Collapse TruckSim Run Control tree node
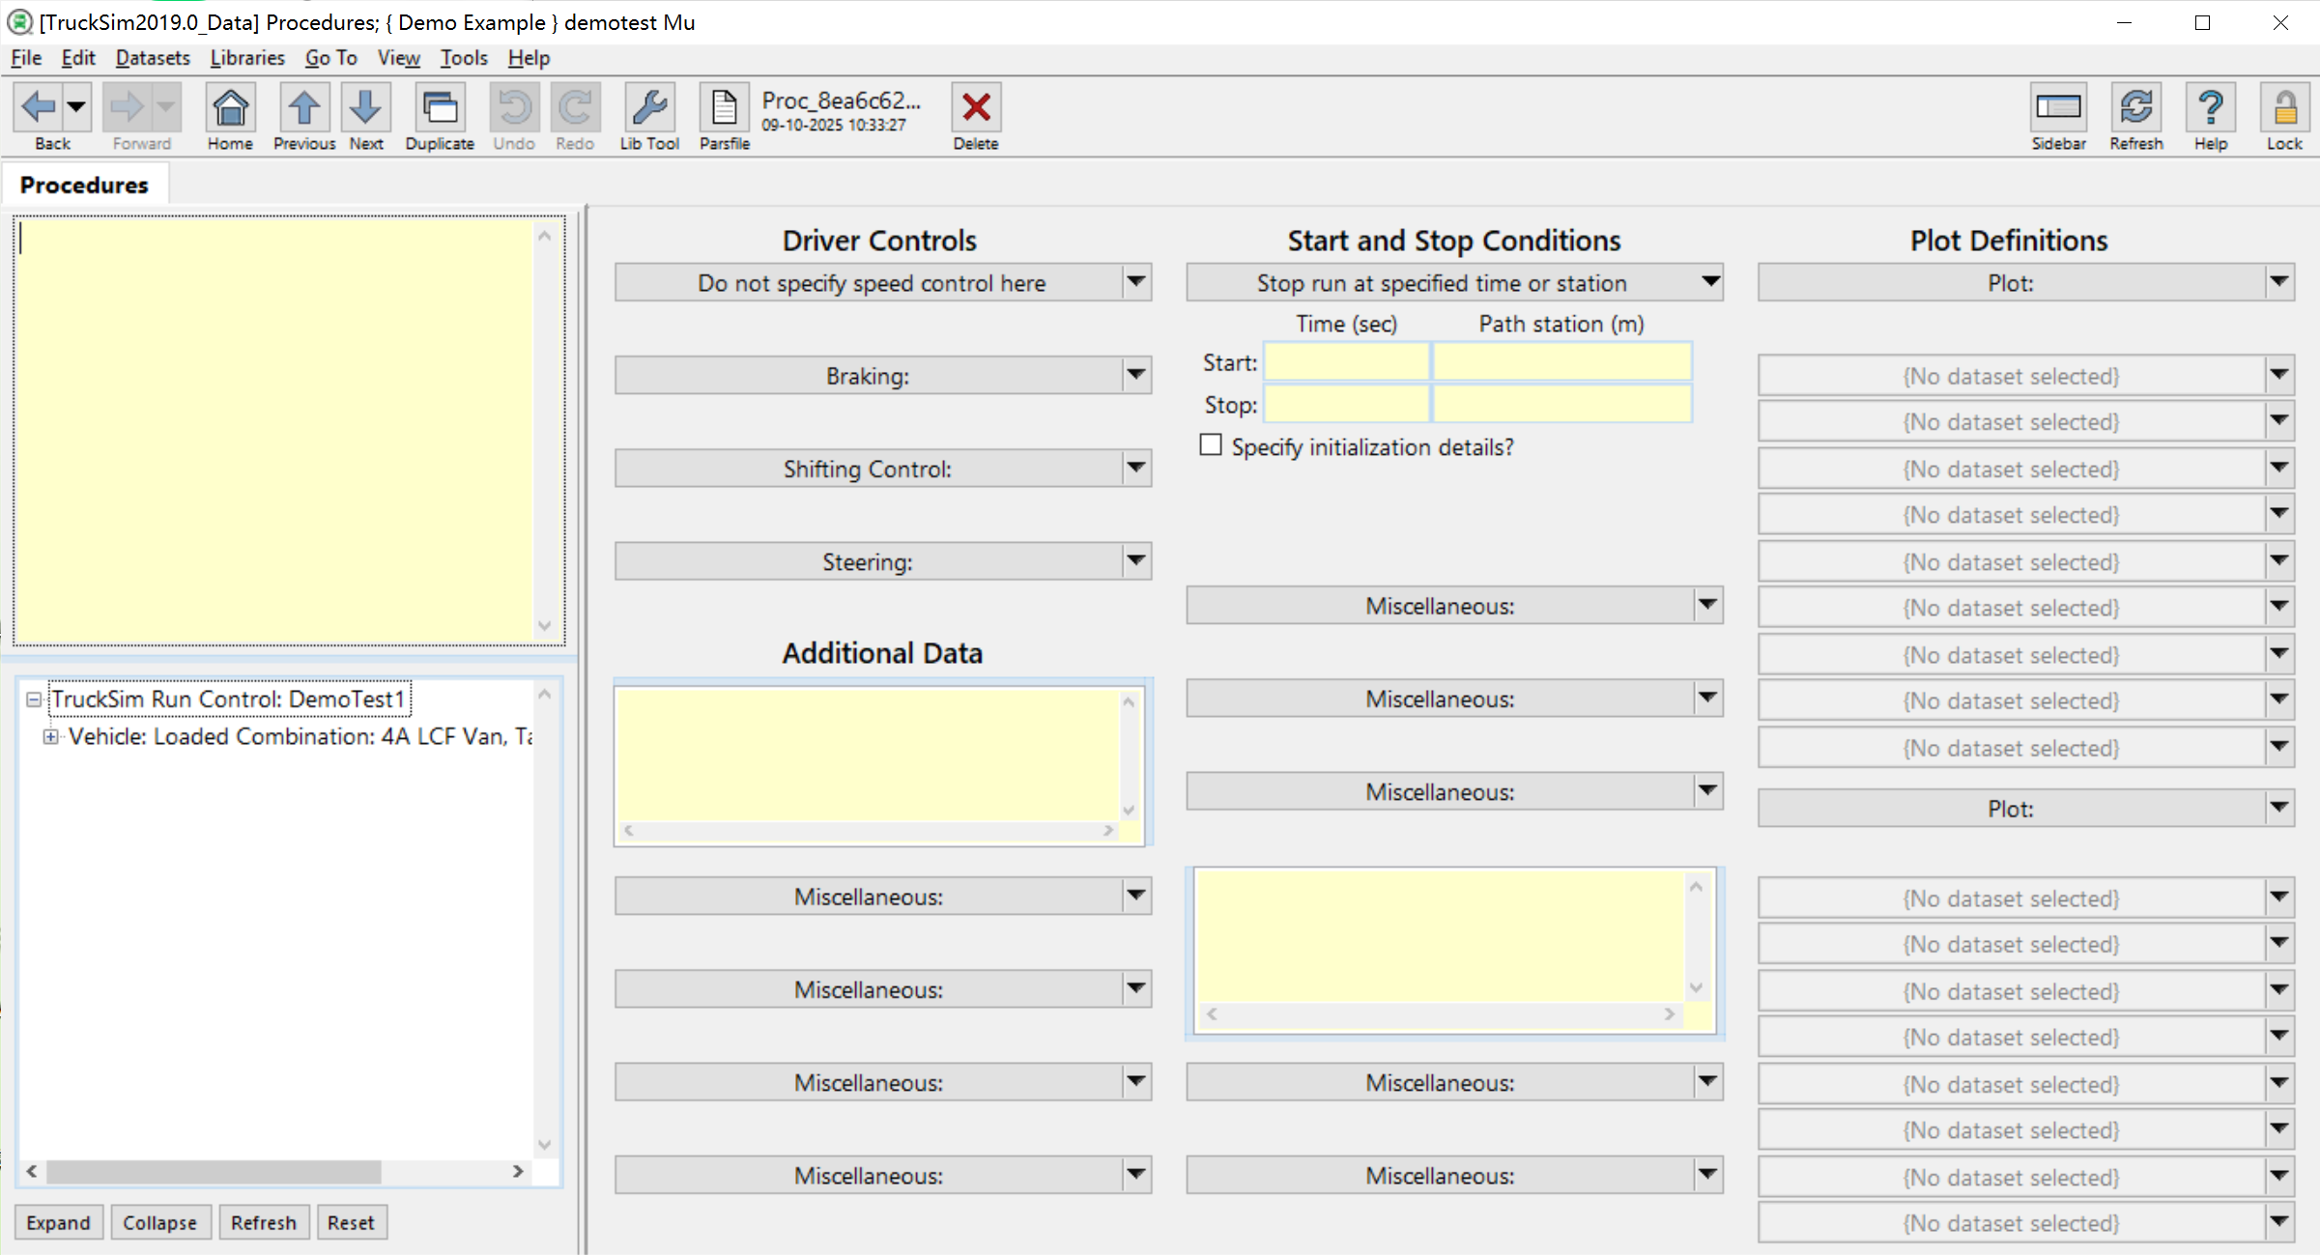 point(34,699)
